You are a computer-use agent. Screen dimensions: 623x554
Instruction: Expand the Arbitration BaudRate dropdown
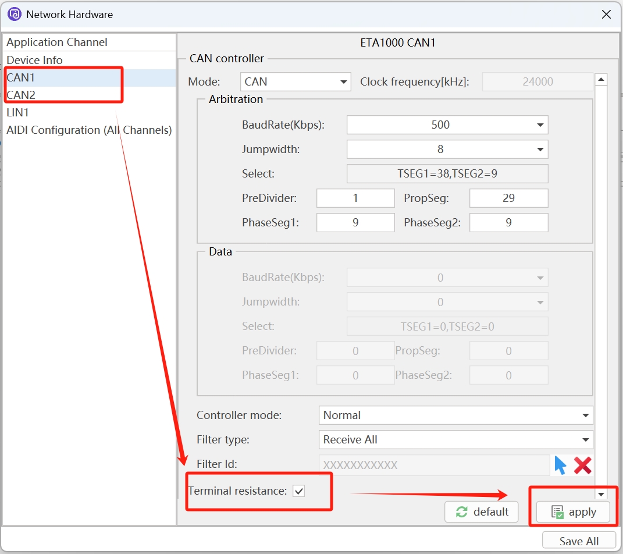[x=447, y=125]
